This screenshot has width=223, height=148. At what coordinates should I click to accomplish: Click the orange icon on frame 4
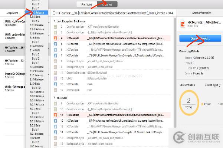coord(55,38)
